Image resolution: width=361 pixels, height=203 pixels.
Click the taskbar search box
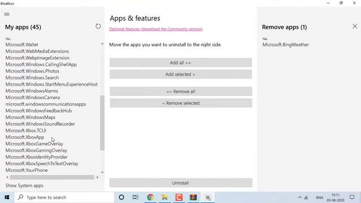point(64,197)
